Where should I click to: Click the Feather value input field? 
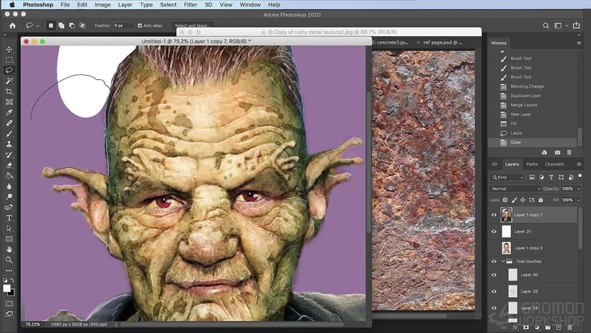pyautogui.click(x=124, y=26)
